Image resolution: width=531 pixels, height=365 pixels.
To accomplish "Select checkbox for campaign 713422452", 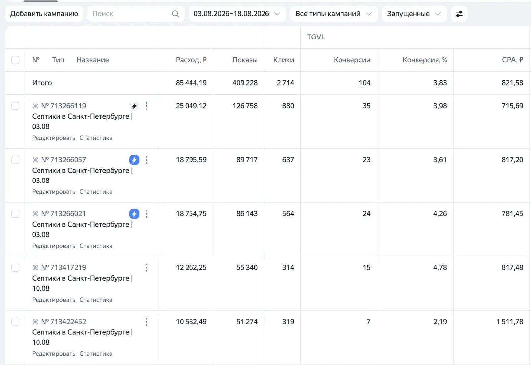I will 15,322.
